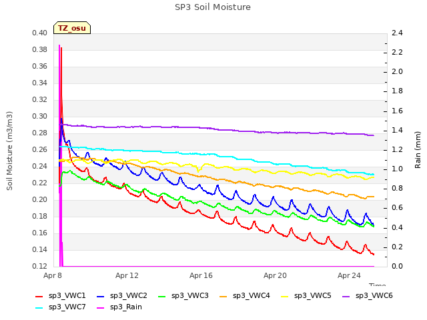Click the 0.20 left axis tick label

[40, 199]
